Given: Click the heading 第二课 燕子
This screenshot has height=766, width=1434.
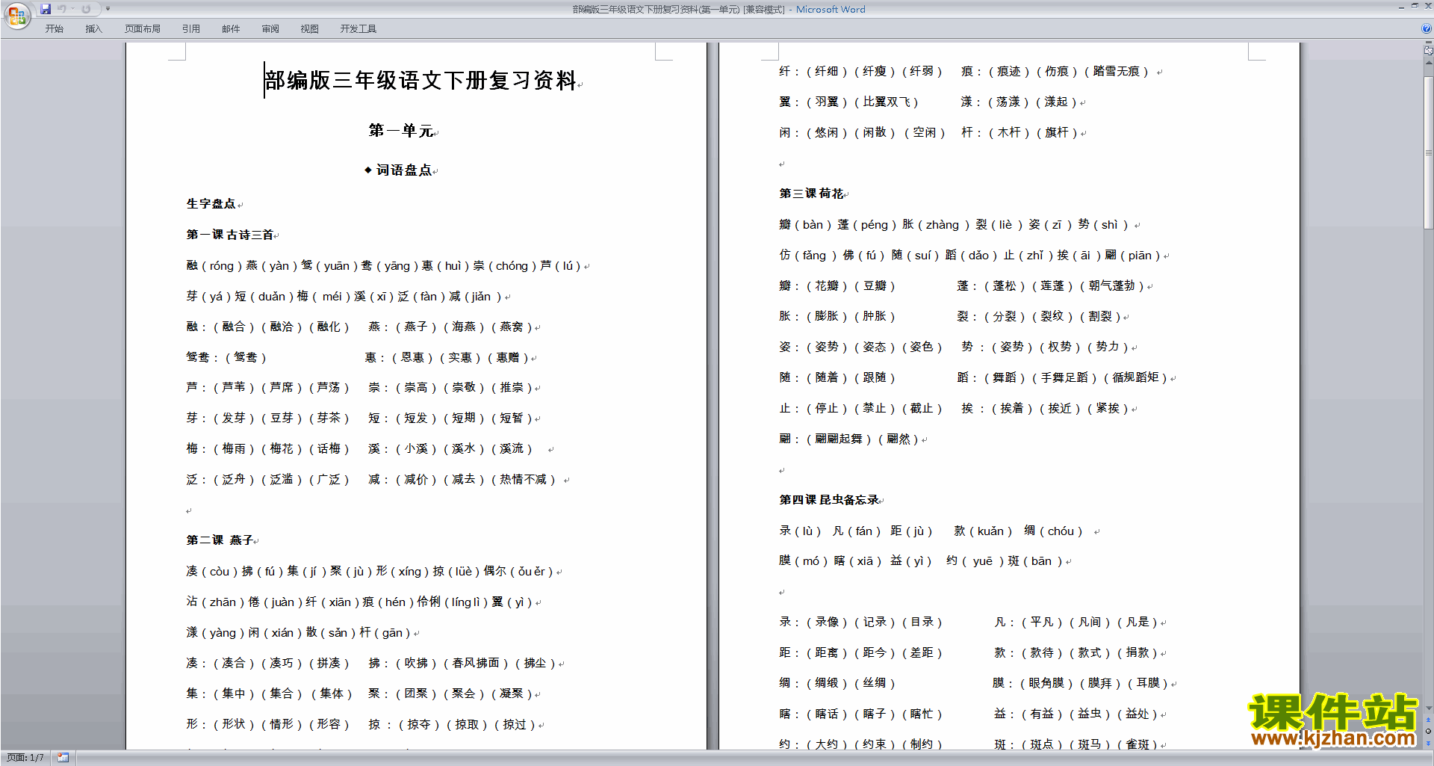Looking at the screenshot, I should coord(220,540).
